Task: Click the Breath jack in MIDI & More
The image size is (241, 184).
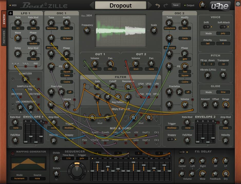Action: tap(105, 135)
